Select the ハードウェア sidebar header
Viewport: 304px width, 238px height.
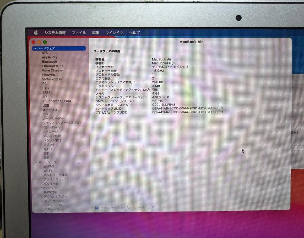coord(59,48)
